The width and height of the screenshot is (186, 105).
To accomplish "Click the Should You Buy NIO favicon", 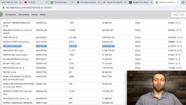I will click(104, 2).
